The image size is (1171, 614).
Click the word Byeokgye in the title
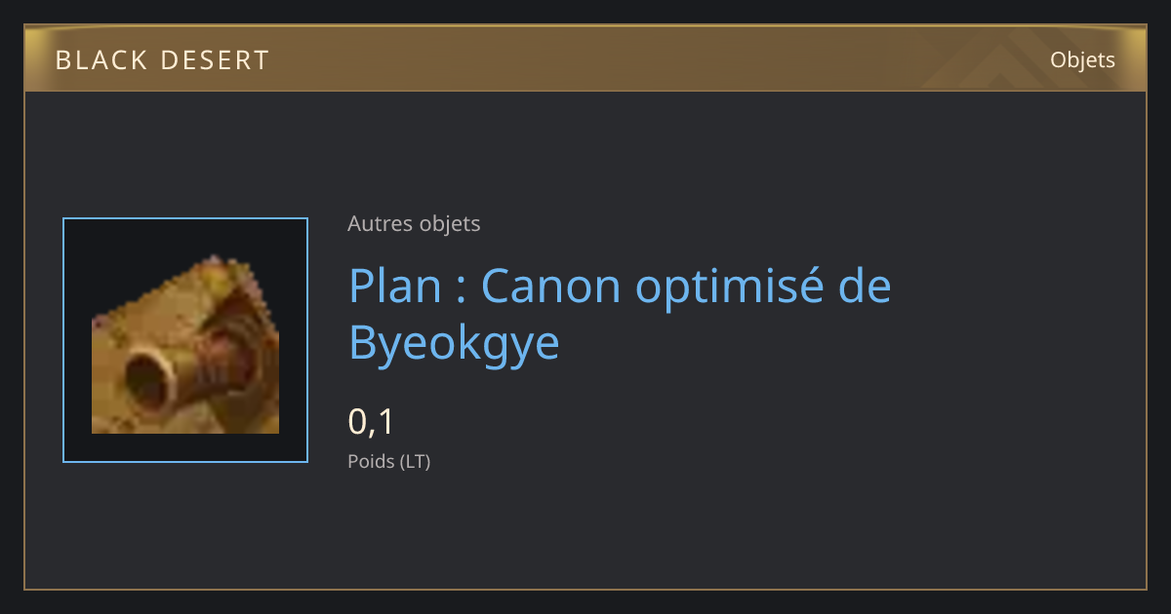tap(455, 344)
